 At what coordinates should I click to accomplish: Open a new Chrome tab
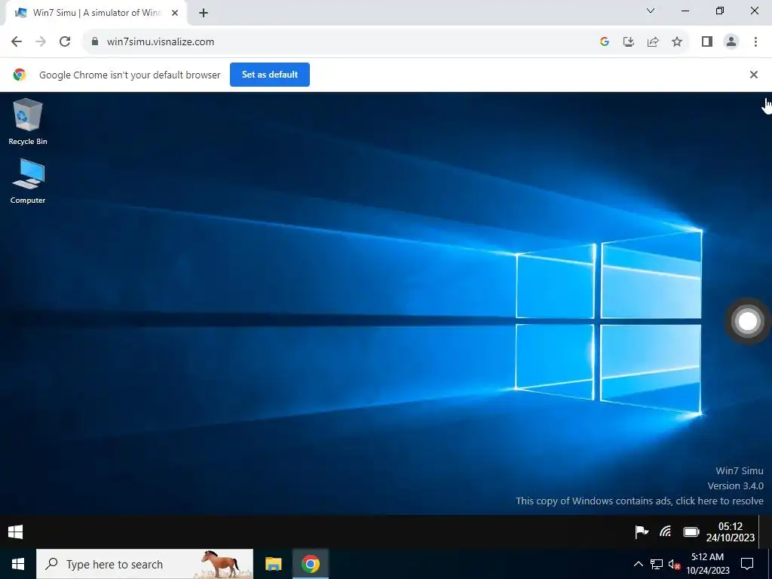pyautogui.click(x=204, y=13)
